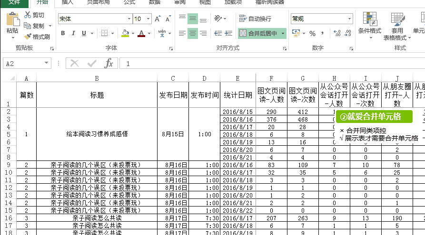Click Merge & Center (合并后居中) button
This screenshot has height=235, width=425.
click(259, 33)
